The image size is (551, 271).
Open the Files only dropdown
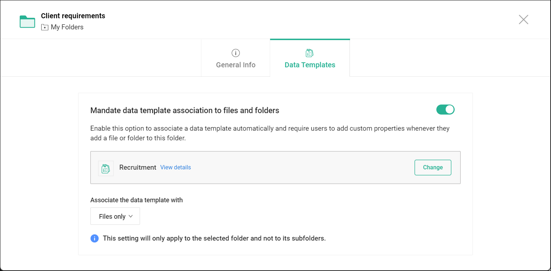[115, 216]
